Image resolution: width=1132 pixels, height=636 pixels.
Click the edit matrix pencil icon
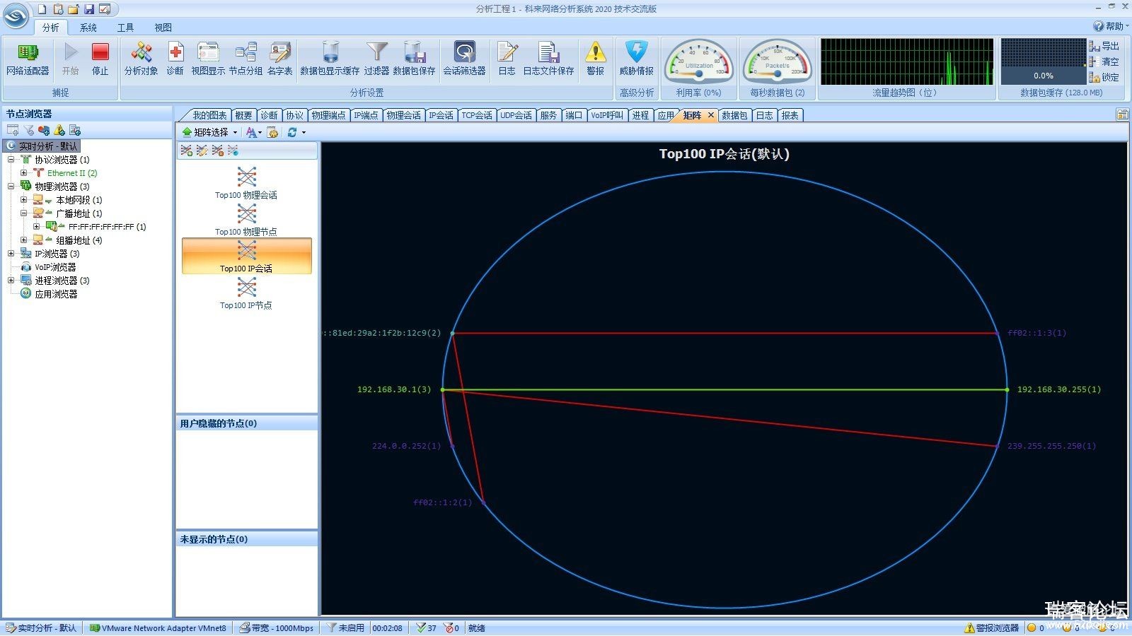pyautogui.click(x=202, y=151)
